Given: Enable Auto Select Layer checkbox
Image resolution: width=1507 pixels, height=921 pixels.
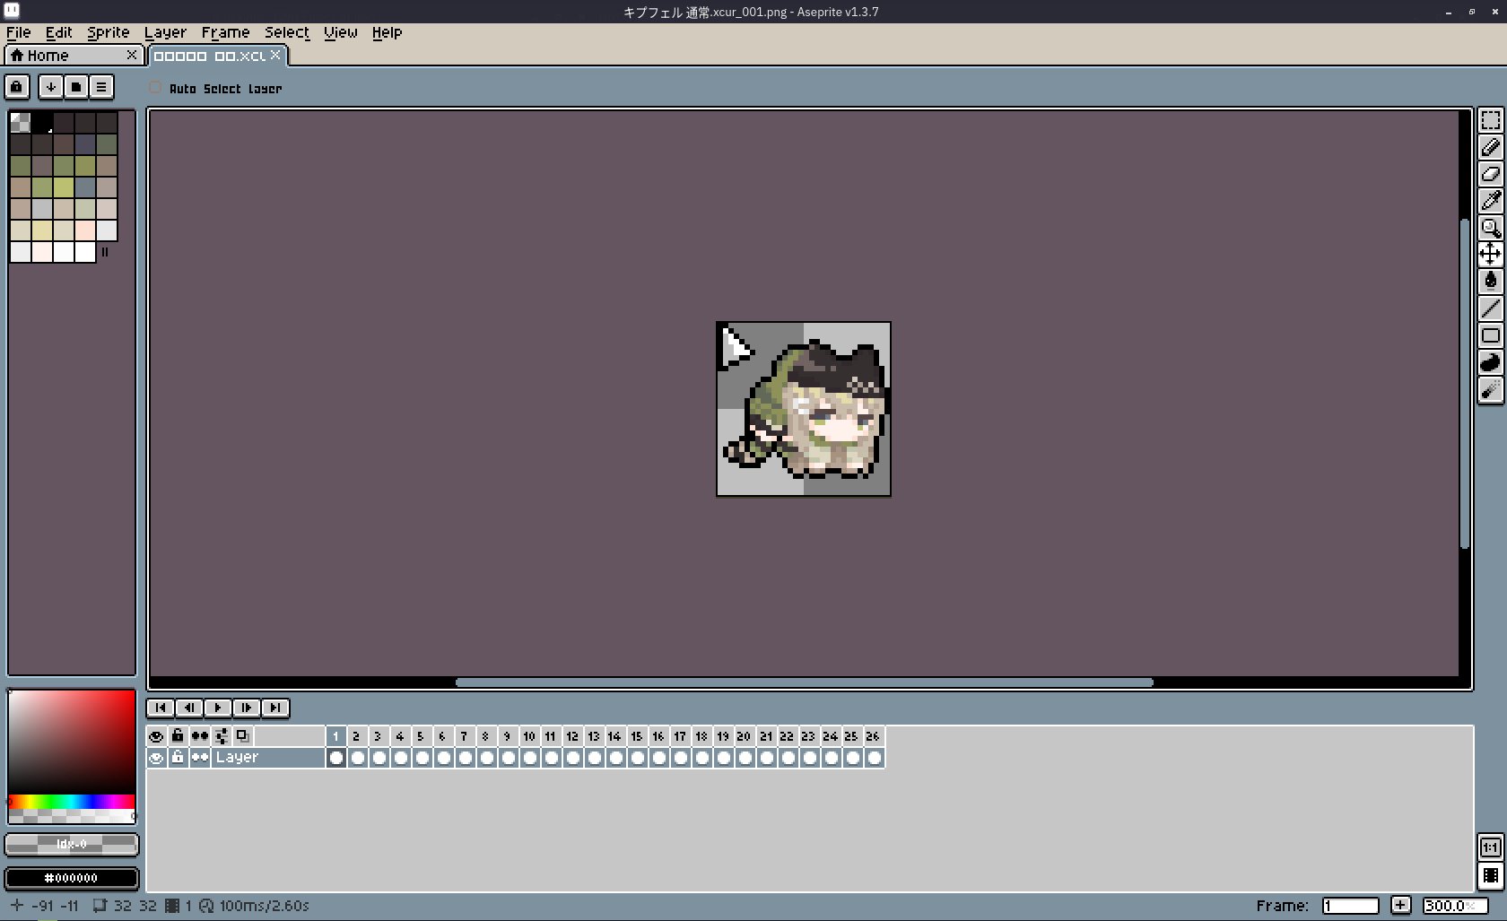Looking at the screenshot, I should (x=155, y=88).
